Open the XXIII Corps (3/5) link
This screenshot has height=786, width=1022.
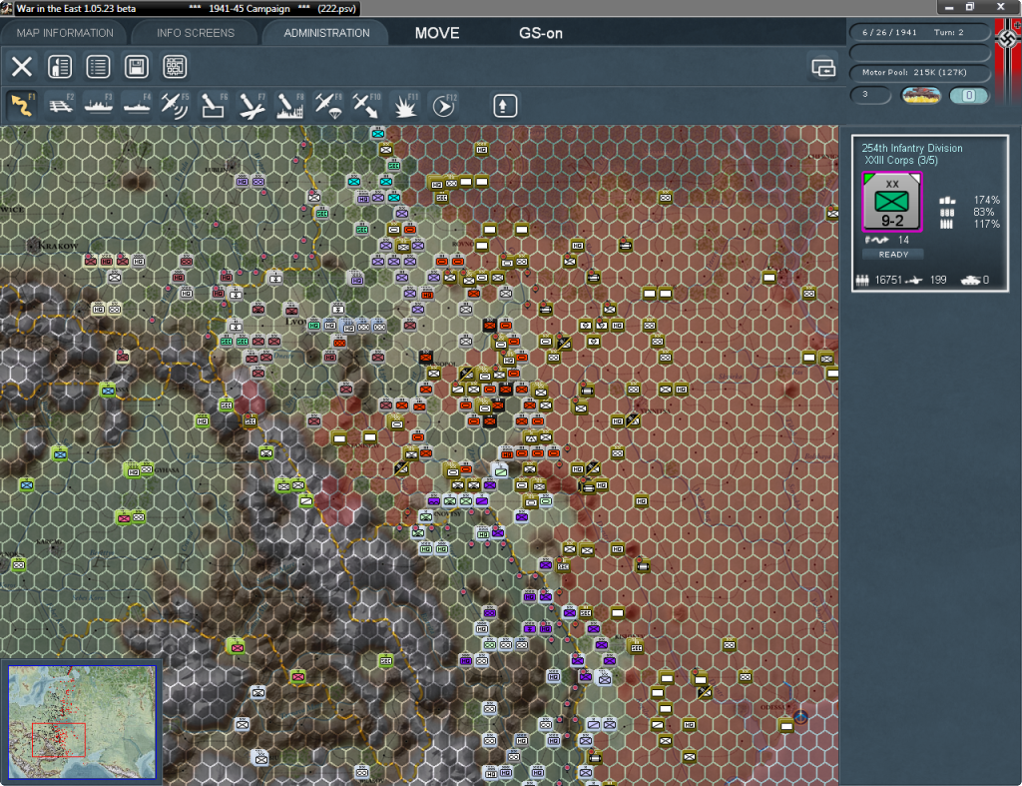tap(901, 161)
